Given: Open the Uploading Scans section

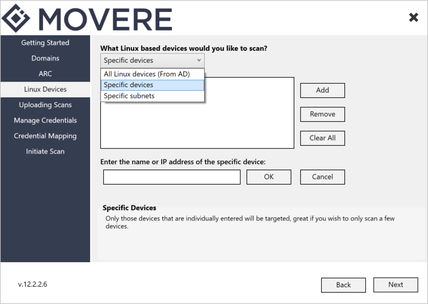Looking at the screenshot, I should coord(45,105).
